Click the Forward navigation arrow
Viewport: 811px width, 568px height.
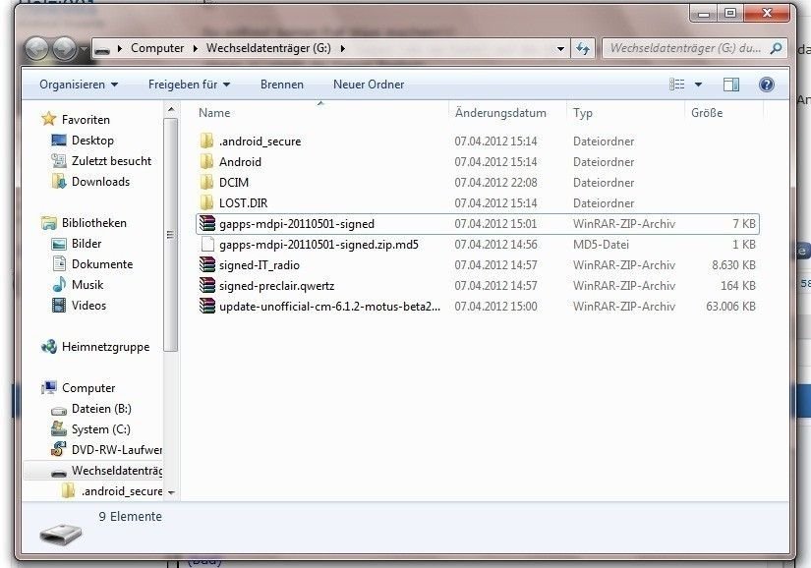[64, 49]
